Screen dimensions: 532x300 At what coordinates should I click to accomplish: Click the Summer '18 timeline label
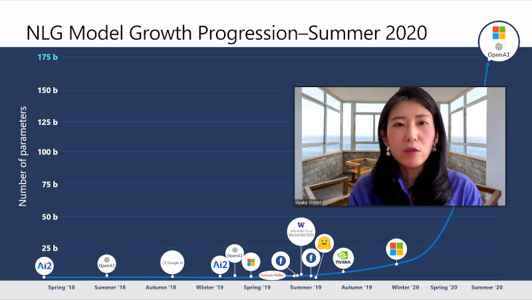(x=110, y=287)
